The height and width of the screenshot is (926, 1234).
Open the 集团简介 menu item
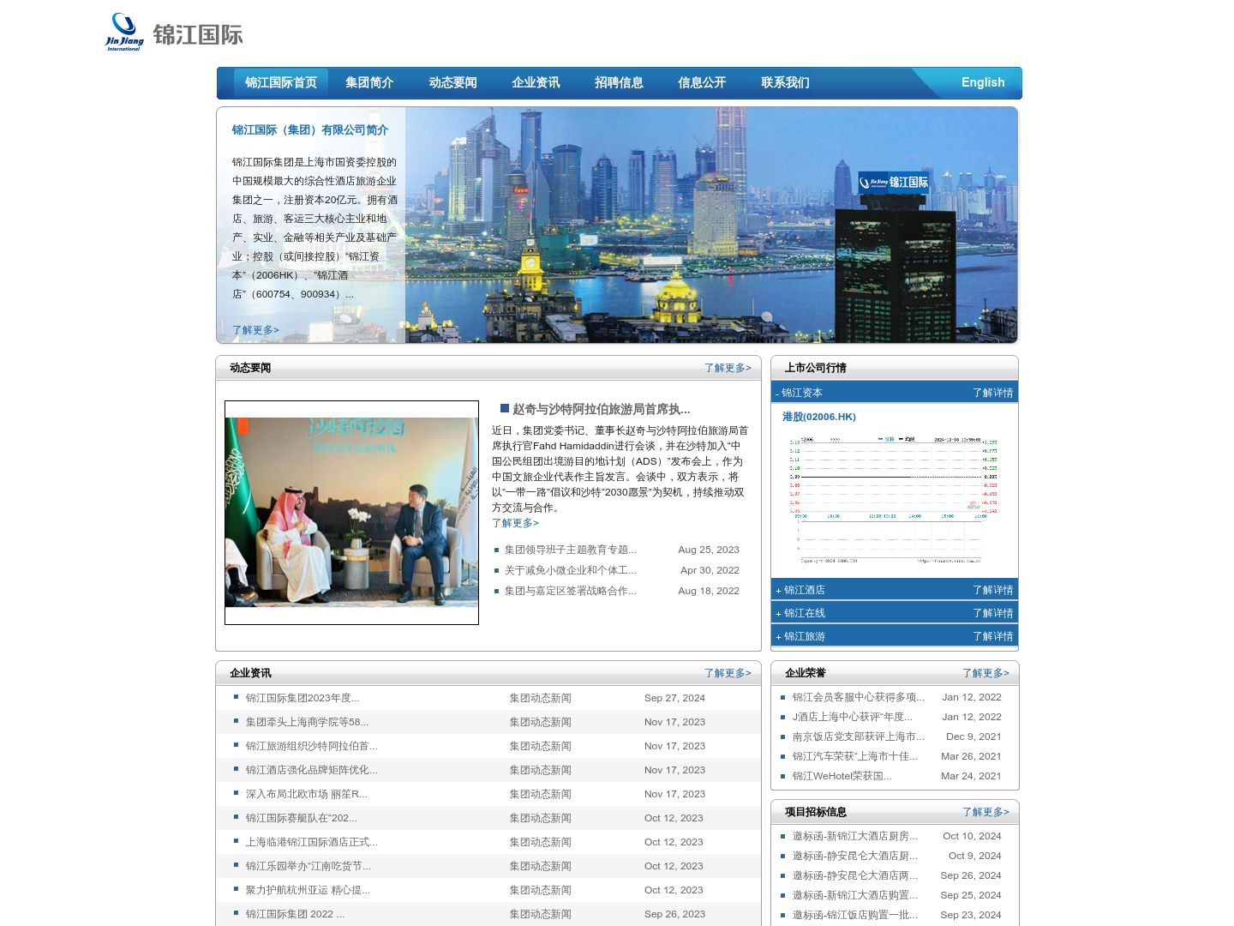click(369, 82)
